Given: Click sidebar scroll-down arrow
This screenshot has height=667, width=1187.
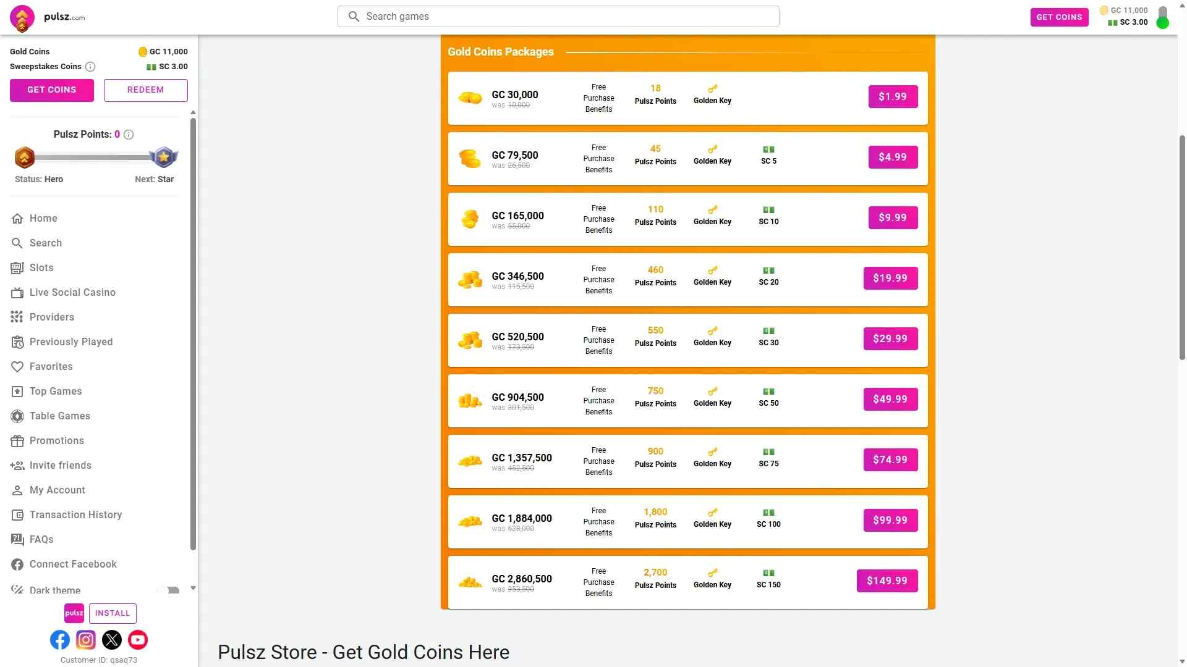Looking at the screenshot, I should point(193,589).
